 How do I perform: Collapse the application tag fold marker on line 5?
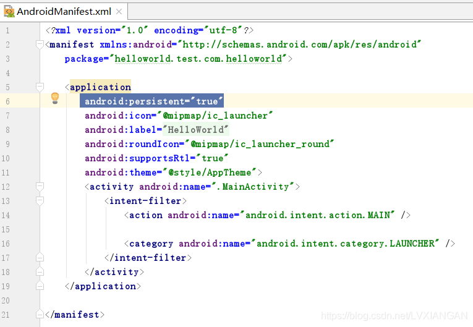[40, 87]
